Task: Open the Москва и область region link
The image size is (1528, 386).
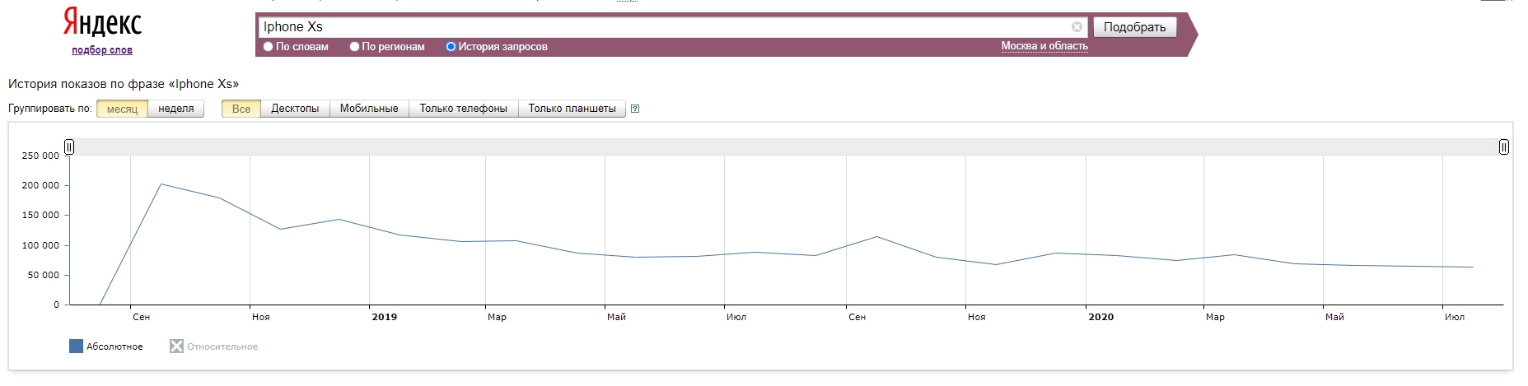Action: pyautogui.click(x=1044, y=46)
